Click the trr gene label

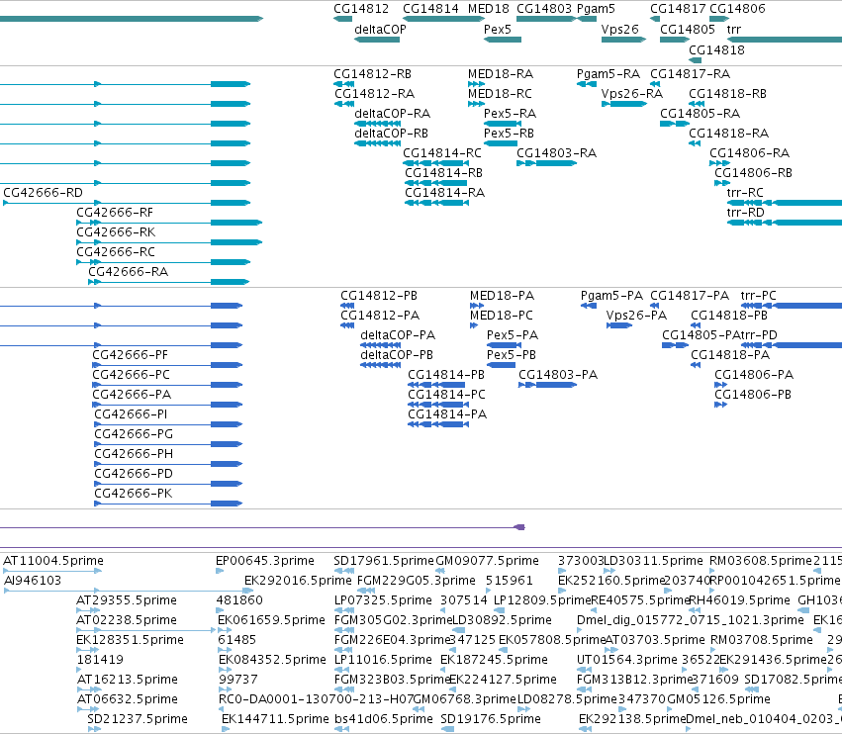733,30
